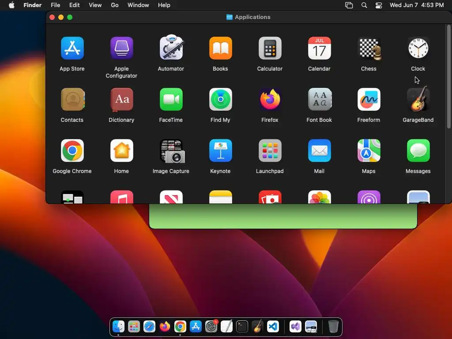Screen dimensions: 452x339
Task: Select Launchpad in the Applications window
Action: click(x=270, y=151)
